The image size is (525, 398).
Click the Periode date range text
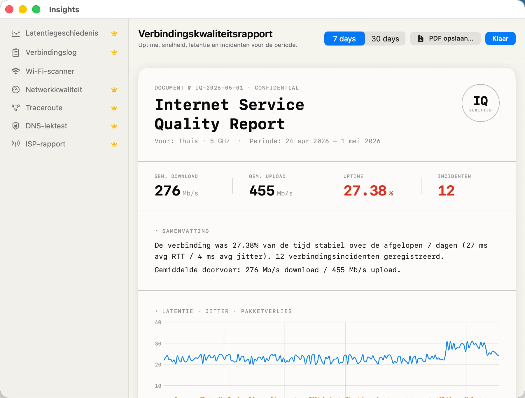pyautogui.click(x=315, y=141)
